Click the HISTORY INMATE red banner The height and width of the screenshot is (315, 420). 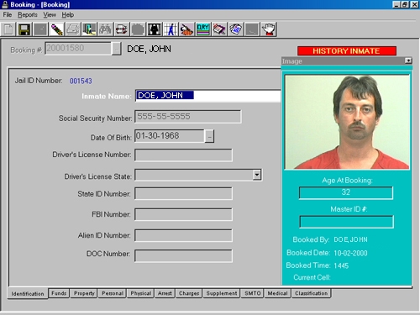[x=347, y=51]
